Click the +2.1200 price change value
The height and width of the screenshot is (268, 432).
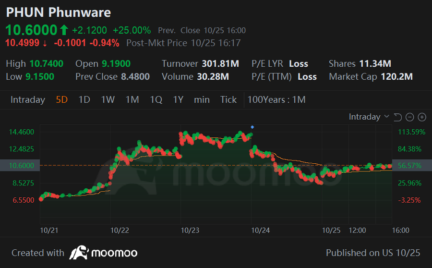[x=90, y=30]
